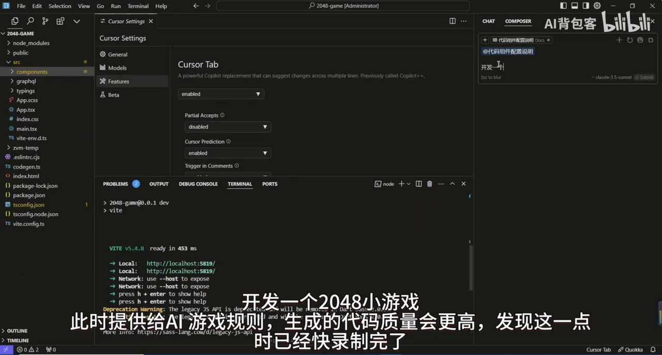Start new composer with plus icon
Image resolution: width=662 pixels, height=355 pixels.
pyautogui.click(x=619, y=40)
